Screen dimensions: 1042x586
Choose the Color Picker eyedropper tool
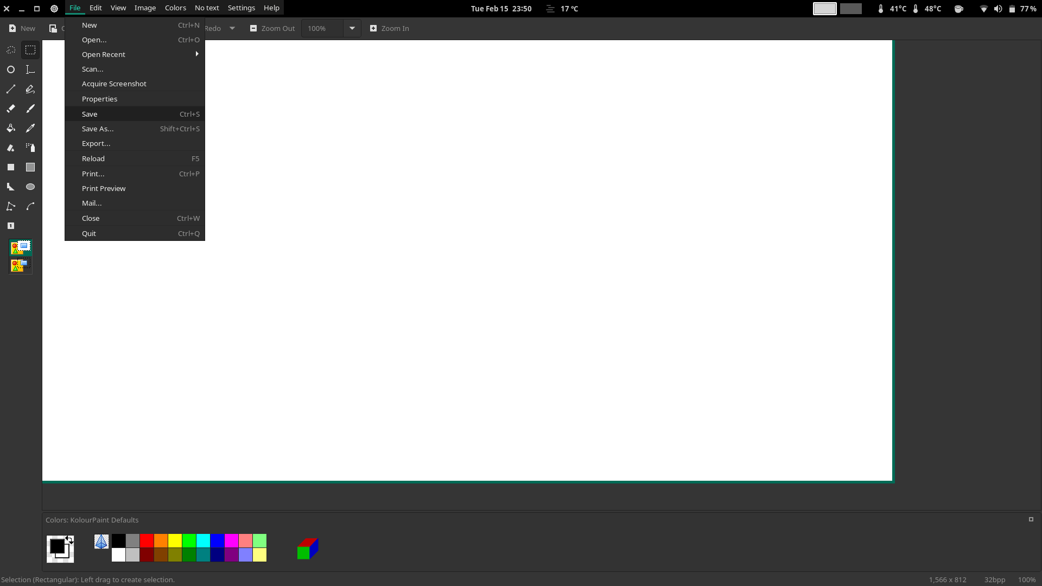click(30, 128)
